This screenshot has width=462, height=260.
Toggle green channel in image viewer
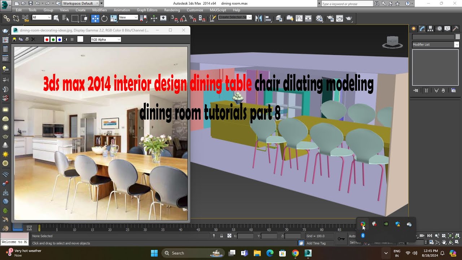point(53,39)
